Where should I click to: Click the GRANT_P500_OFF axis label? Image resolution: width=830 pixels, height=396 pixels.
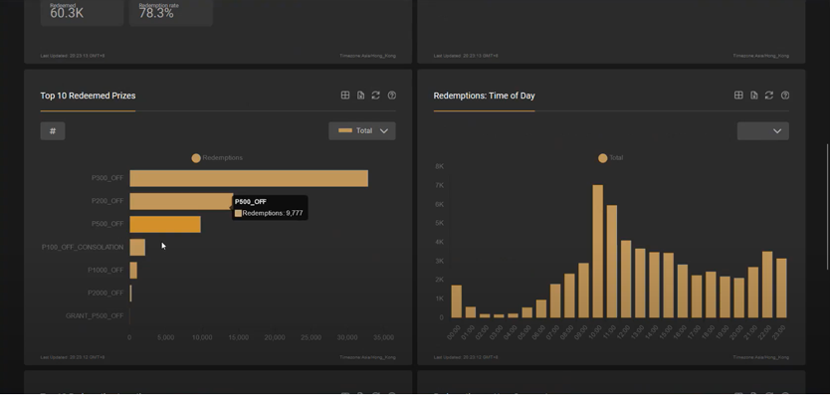95,316
